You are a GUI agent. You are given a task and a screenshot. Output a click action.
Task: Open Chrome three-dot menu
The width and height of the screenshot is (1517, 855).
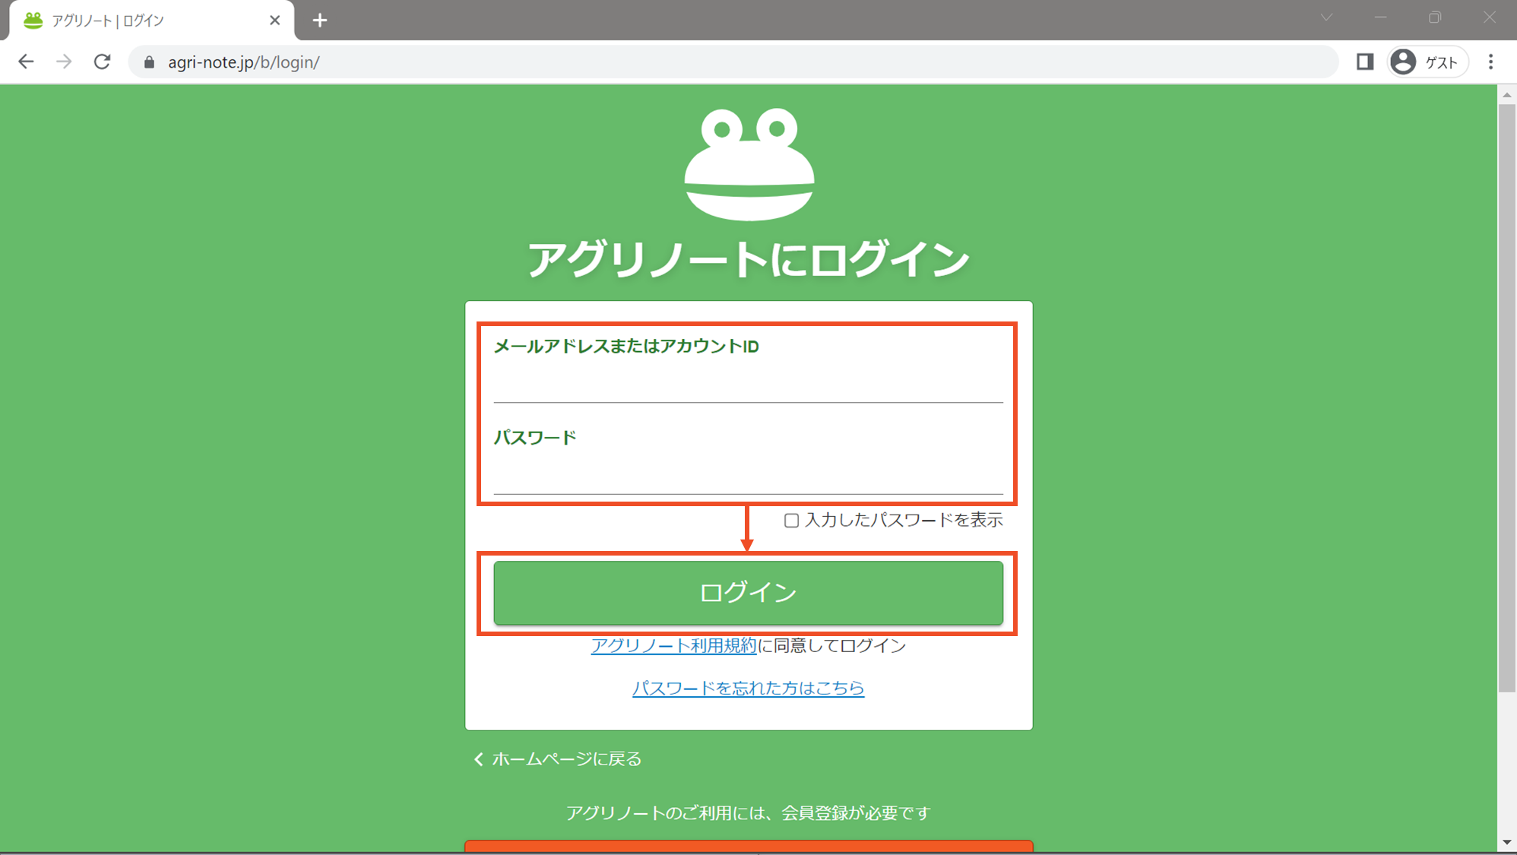(1490, 62)
